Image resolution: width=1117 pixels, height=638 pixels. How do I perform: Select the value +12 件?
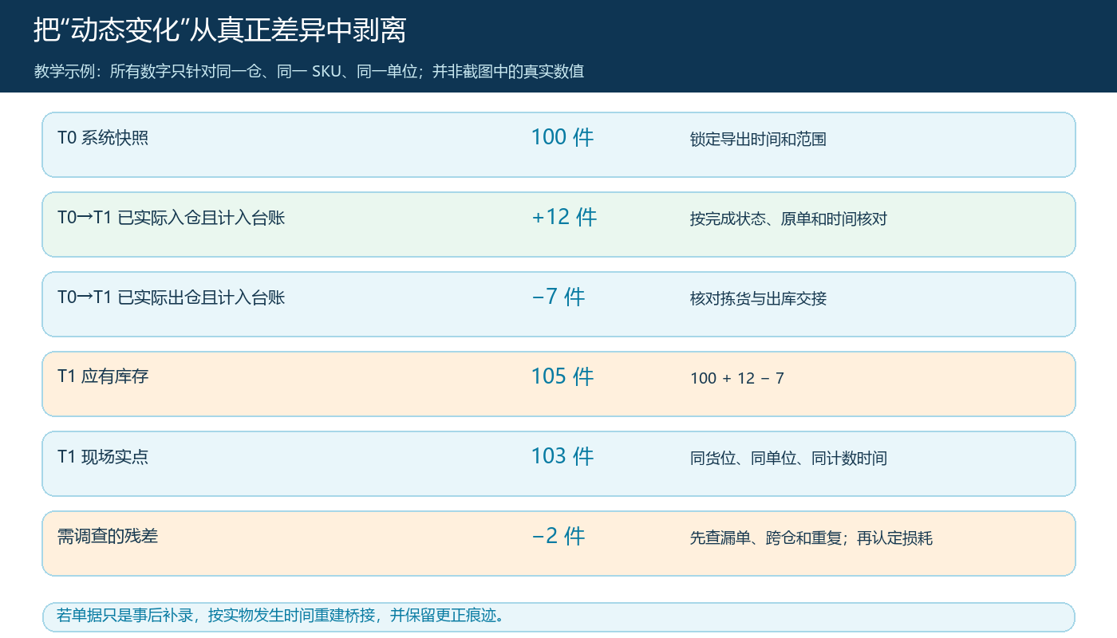tap(564, 217)
